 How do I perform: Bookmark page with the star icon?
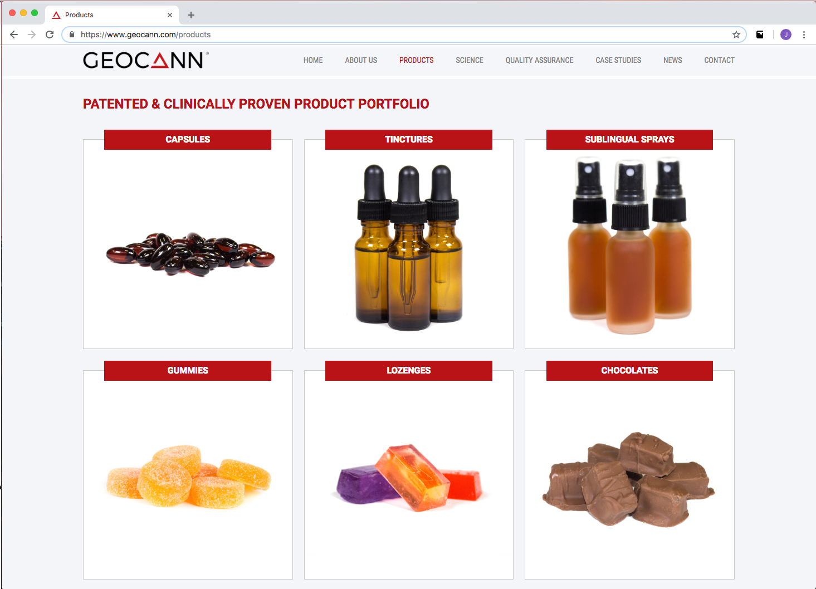[736, 35]
